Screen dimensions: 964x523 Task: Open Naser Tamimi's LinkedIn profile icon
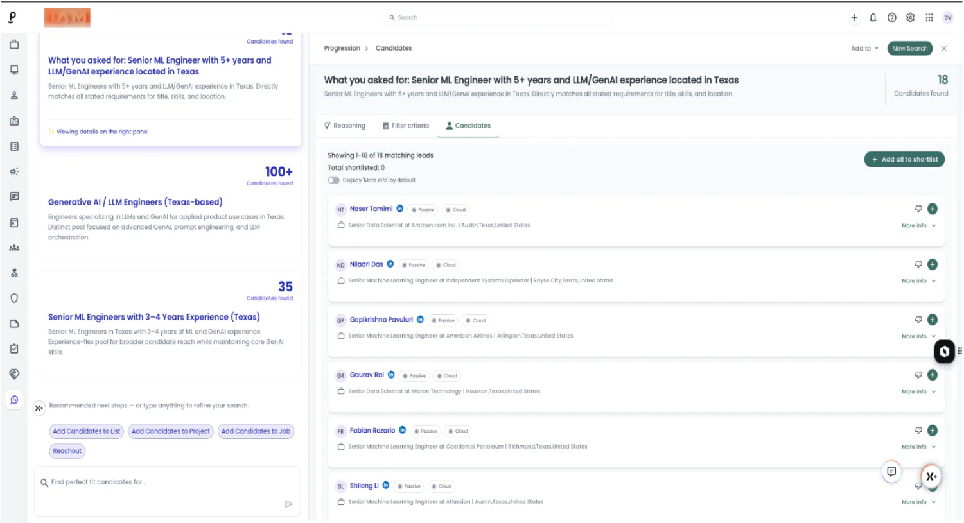[x=399, y=209]
